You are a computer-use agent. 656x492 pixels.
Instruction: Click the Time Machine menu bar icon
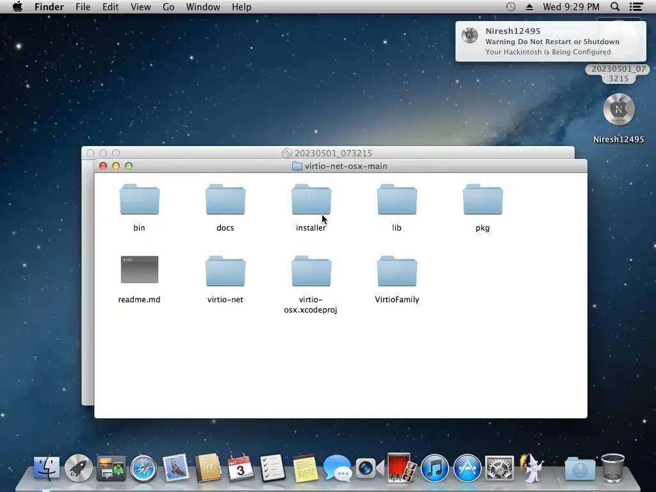[x=511, y=6]
